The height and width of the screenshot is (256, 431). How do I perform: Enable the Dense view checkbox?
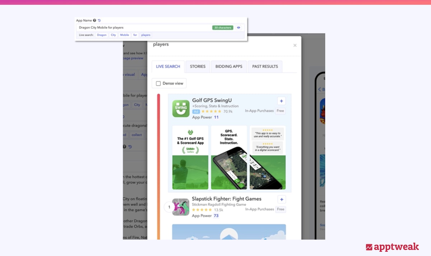click(x=158, y=84)
